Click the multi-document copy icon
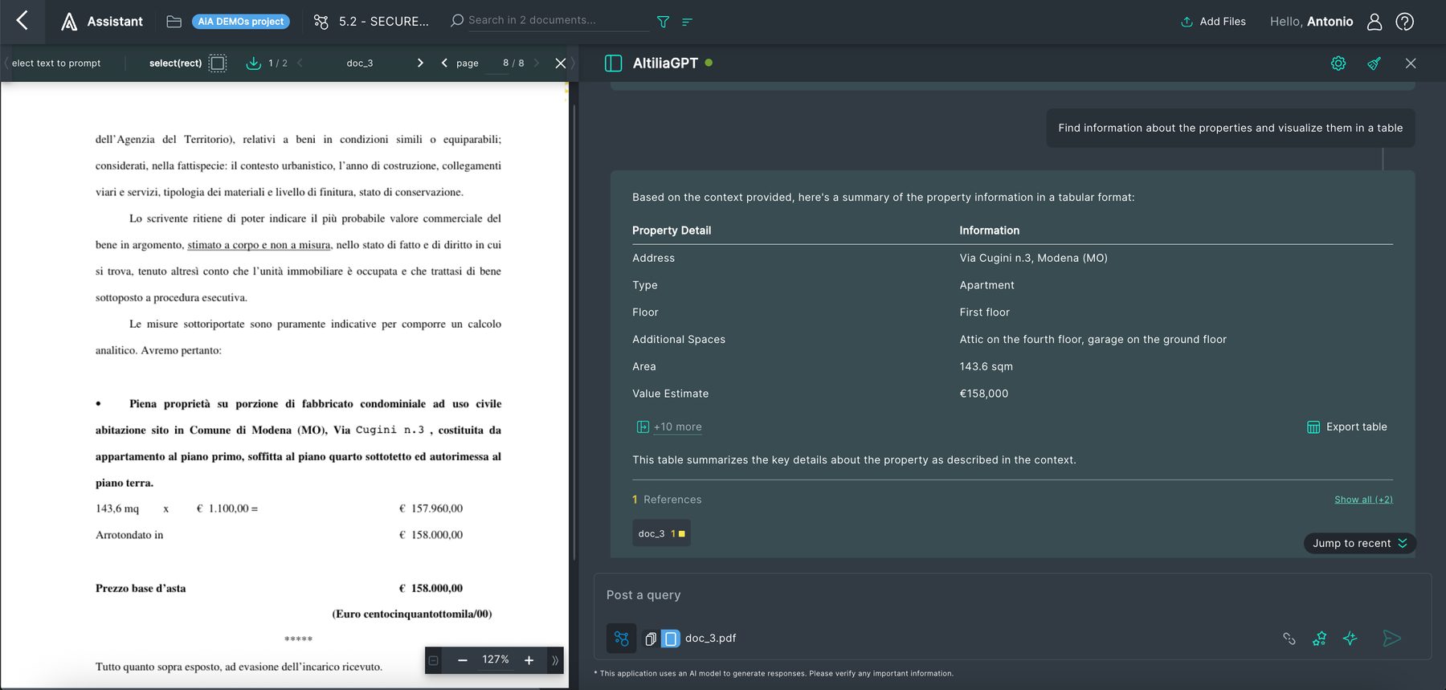Screen dimensions: 1446x690 coord(651,639)
